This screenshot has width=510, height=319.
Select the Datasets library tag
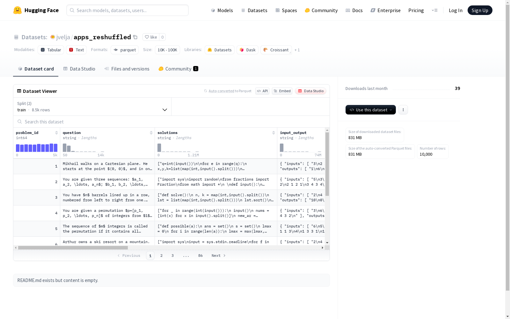click(220, 50)
